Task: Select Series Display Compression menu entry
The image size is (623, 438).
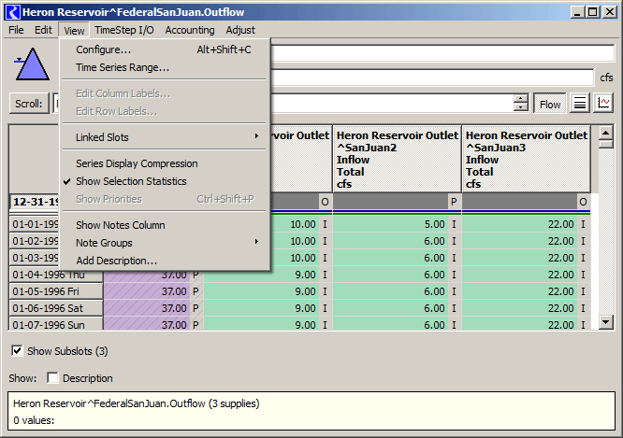Action: coord(165,163)
